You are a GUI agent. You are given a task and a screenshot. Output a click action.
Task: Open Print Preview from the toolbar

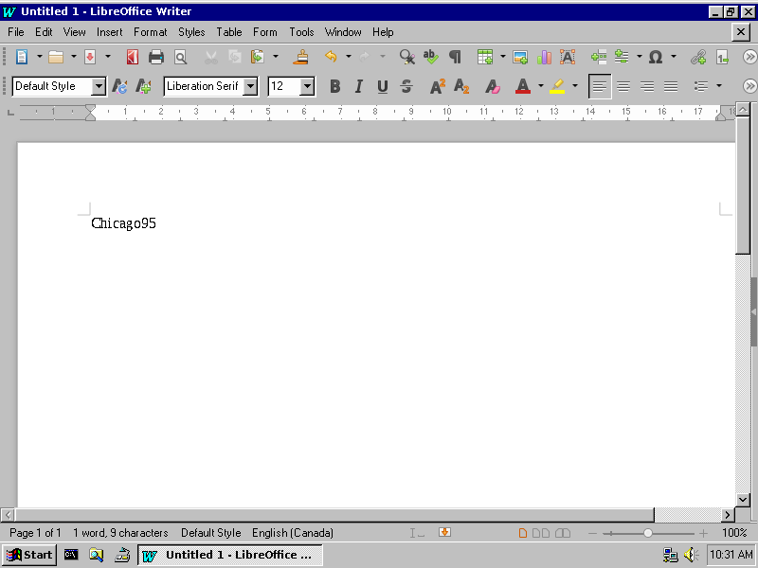pos(180,57)
